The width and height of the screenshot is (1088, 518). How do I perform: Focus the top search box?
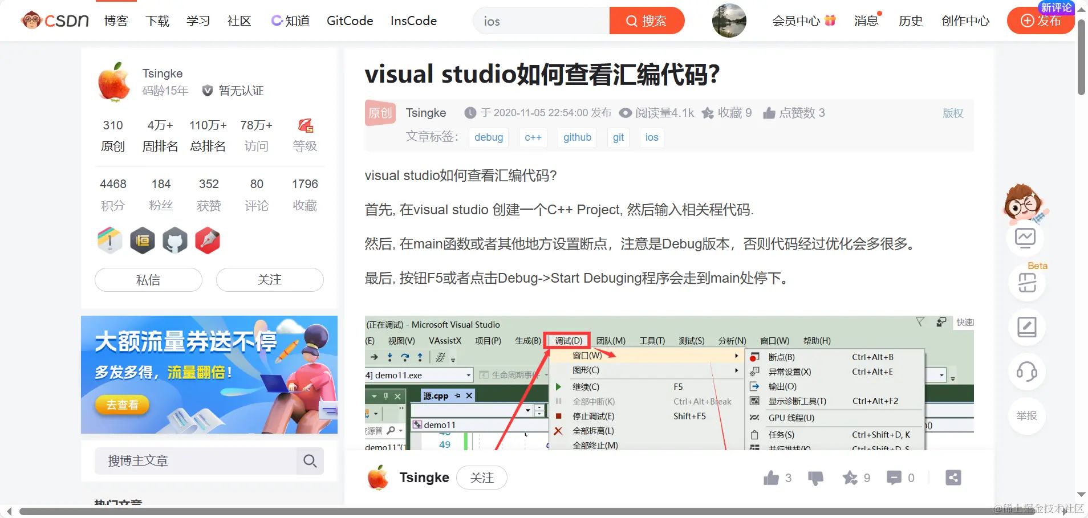click(541, 21)
